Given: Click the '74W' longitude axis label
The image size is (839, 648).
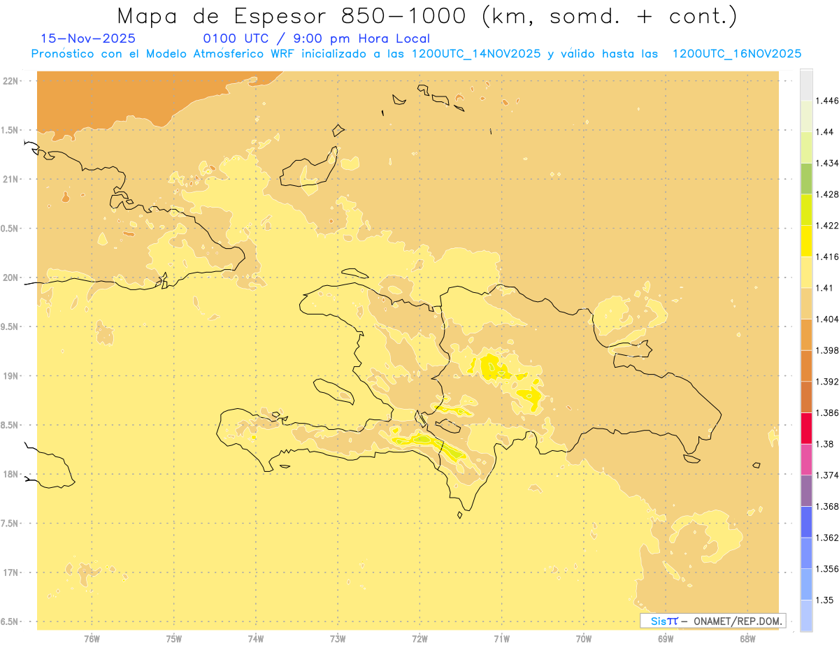Looking at the screenshot, I should point(256,639).
